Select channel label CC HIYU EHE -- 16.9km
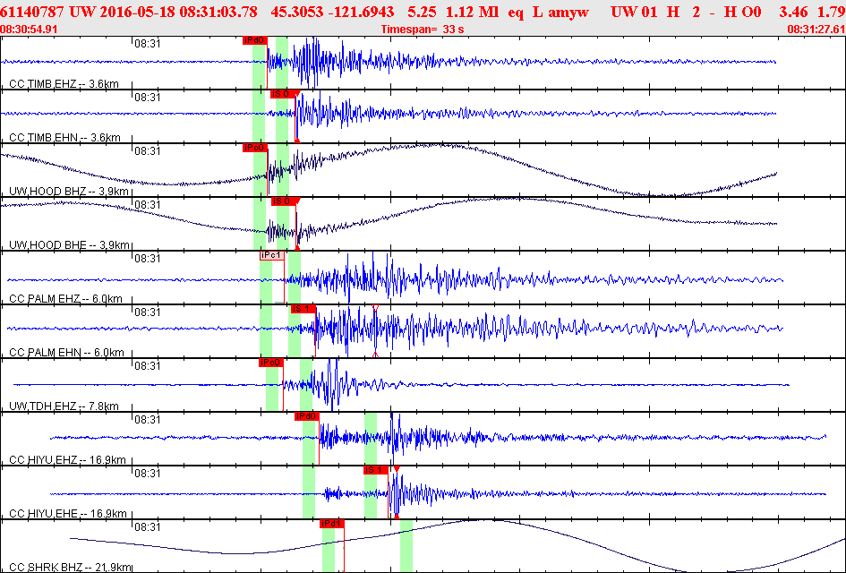 67,513
